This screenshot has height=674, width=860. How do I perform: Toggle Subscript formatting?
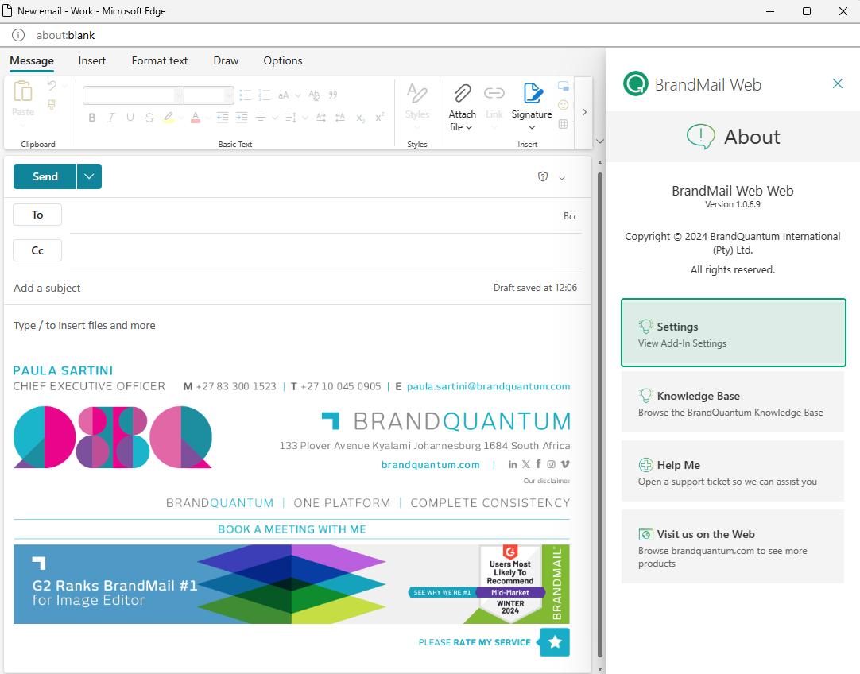pos(360,118)
